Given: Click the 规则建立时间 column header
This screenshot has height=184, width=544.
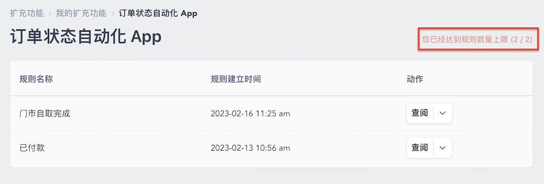Looking at the screenshot, I should (x=236, y=79).
